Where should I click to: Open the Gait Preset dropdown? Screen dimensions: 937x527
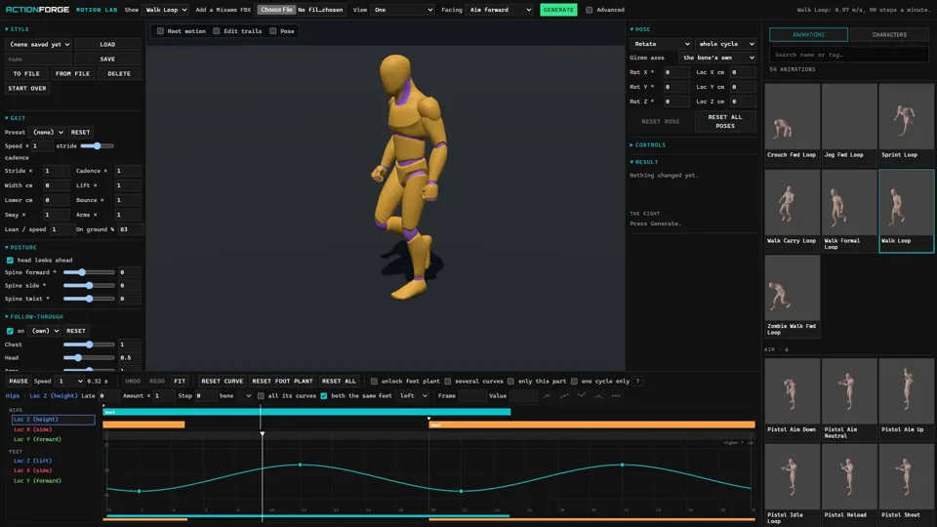[x=47, y=132]
